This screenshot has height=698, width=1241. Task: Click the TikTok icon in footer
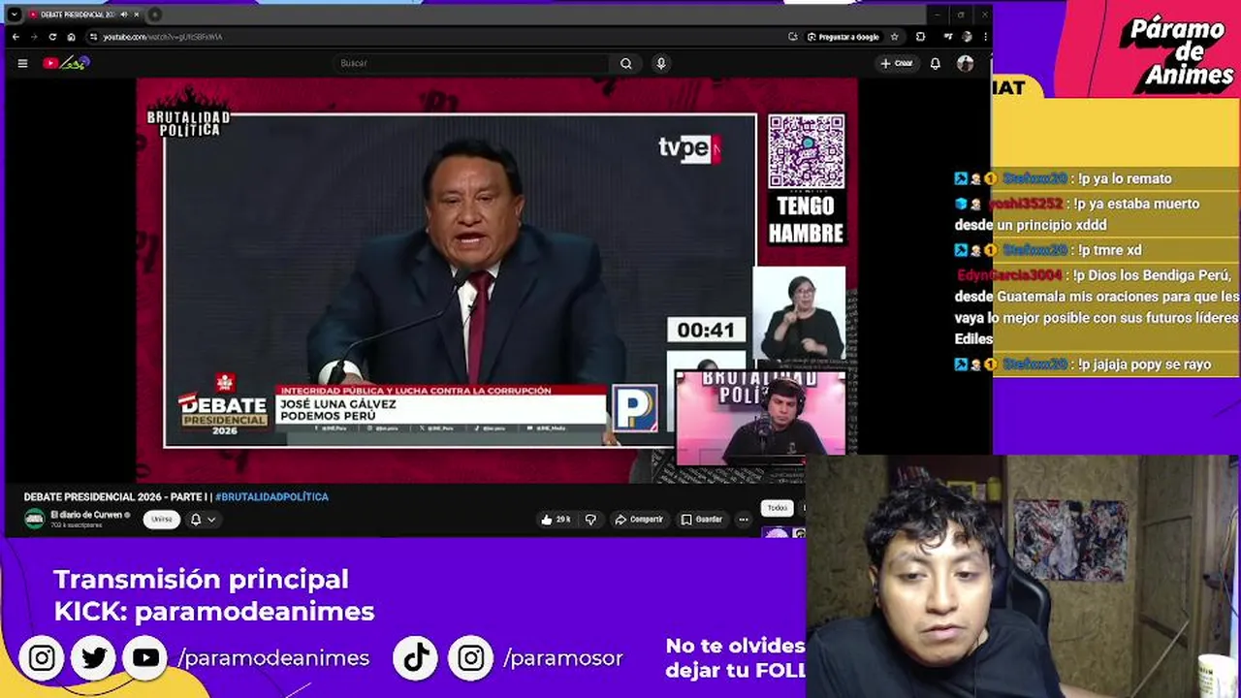coord(417,658)
